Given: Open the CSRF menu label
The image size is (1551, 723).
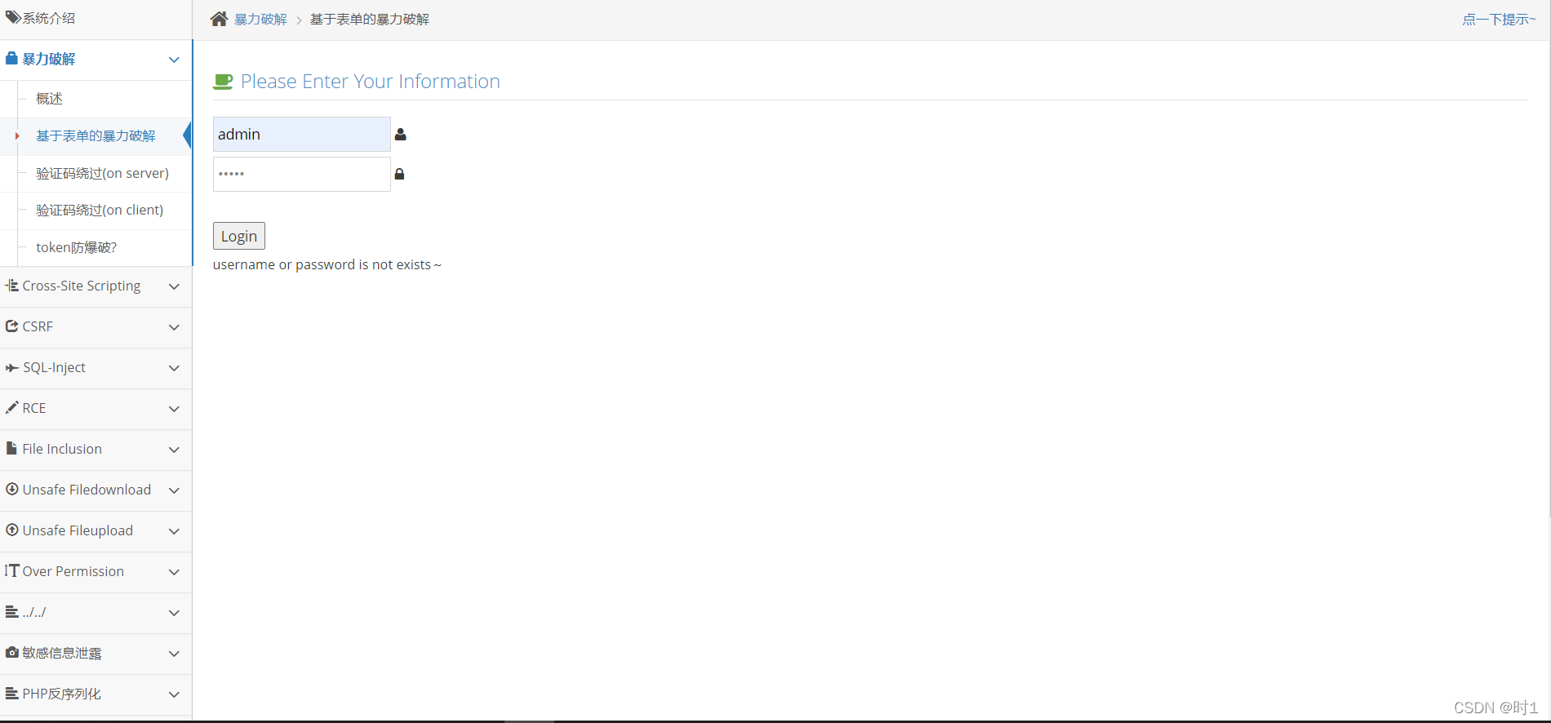Looking at the screenshot, I should pos(38,326).
